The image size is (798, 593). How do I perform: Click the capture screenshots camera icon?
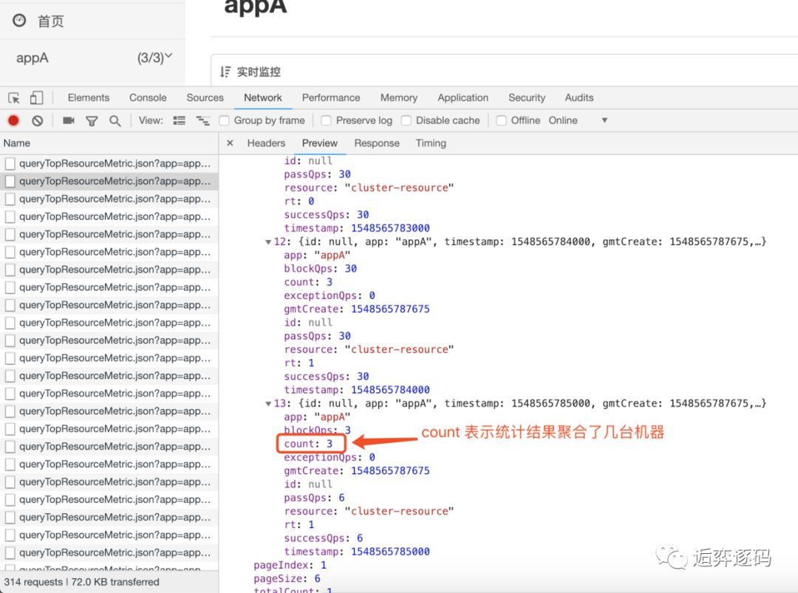click(68, 120)
